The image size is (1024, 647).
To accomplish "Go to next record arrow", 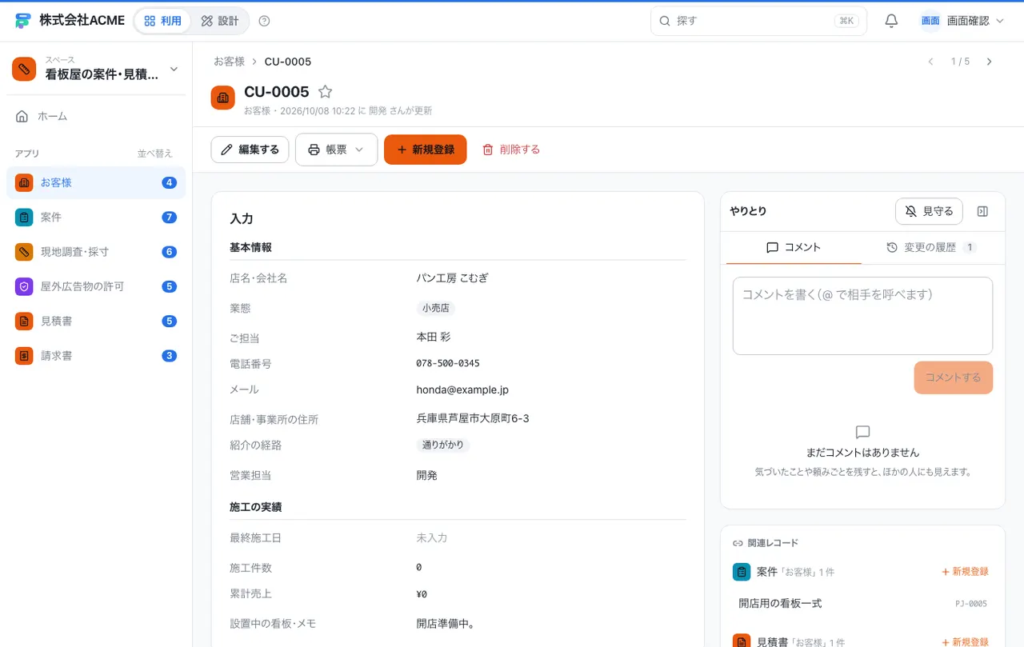I will (990, 62).
